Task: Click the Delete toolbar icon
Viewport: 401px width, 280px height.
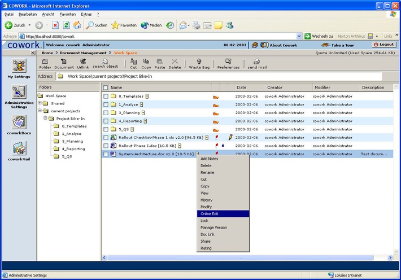Action: (175, 64)
